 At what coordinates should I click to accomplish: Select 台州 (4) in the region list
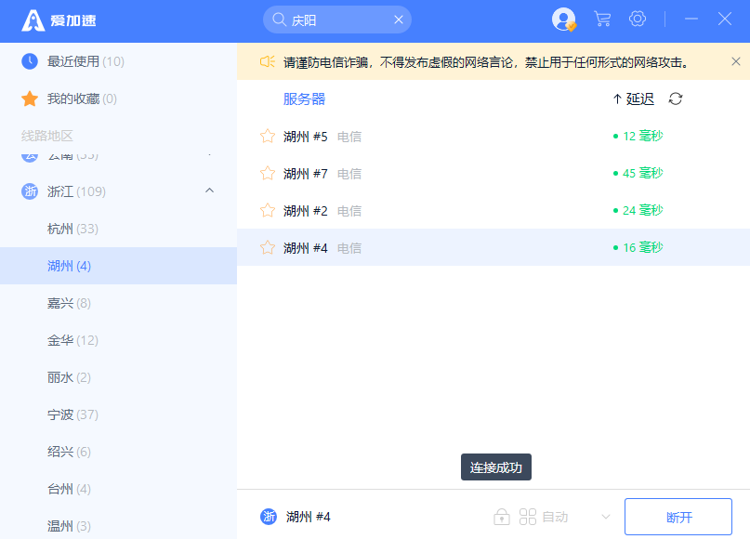118,489
